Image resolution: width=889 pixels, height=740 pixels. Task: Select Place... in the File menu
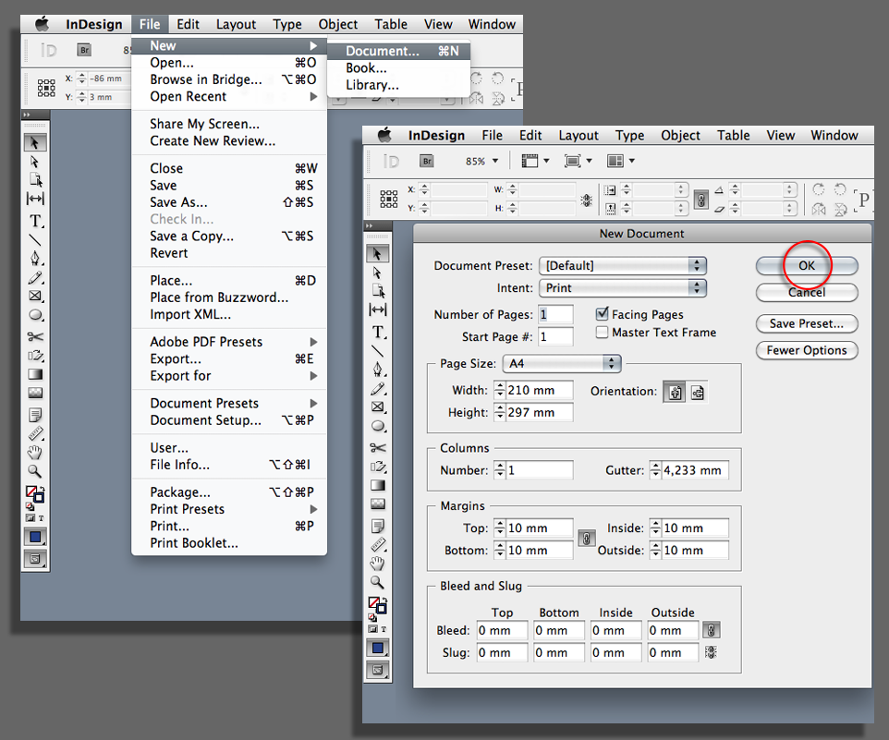click(229, 281)
